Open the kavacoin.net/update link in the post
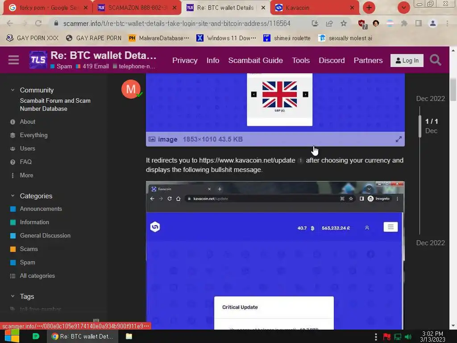457x343 pixels. (247, 160)
